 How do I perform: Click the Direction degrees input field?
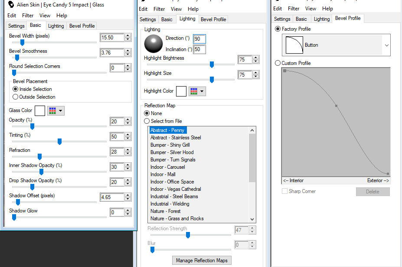point(199,39)
